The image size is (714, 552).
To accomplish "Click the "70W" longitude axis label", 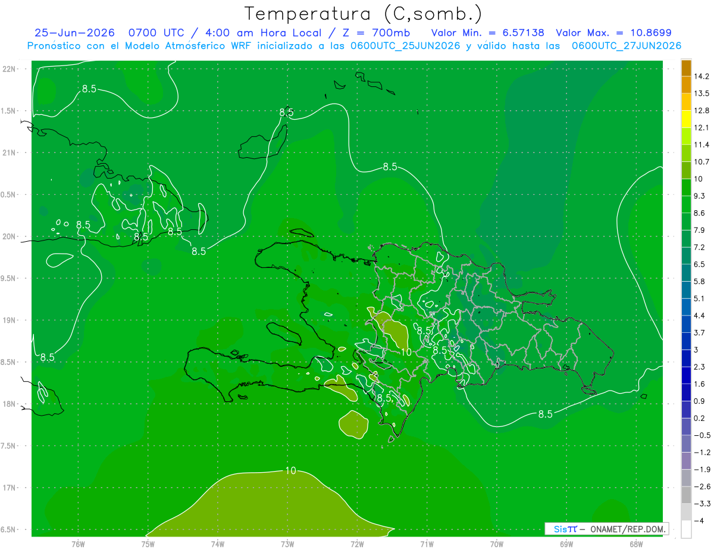I will pos(497,544).
